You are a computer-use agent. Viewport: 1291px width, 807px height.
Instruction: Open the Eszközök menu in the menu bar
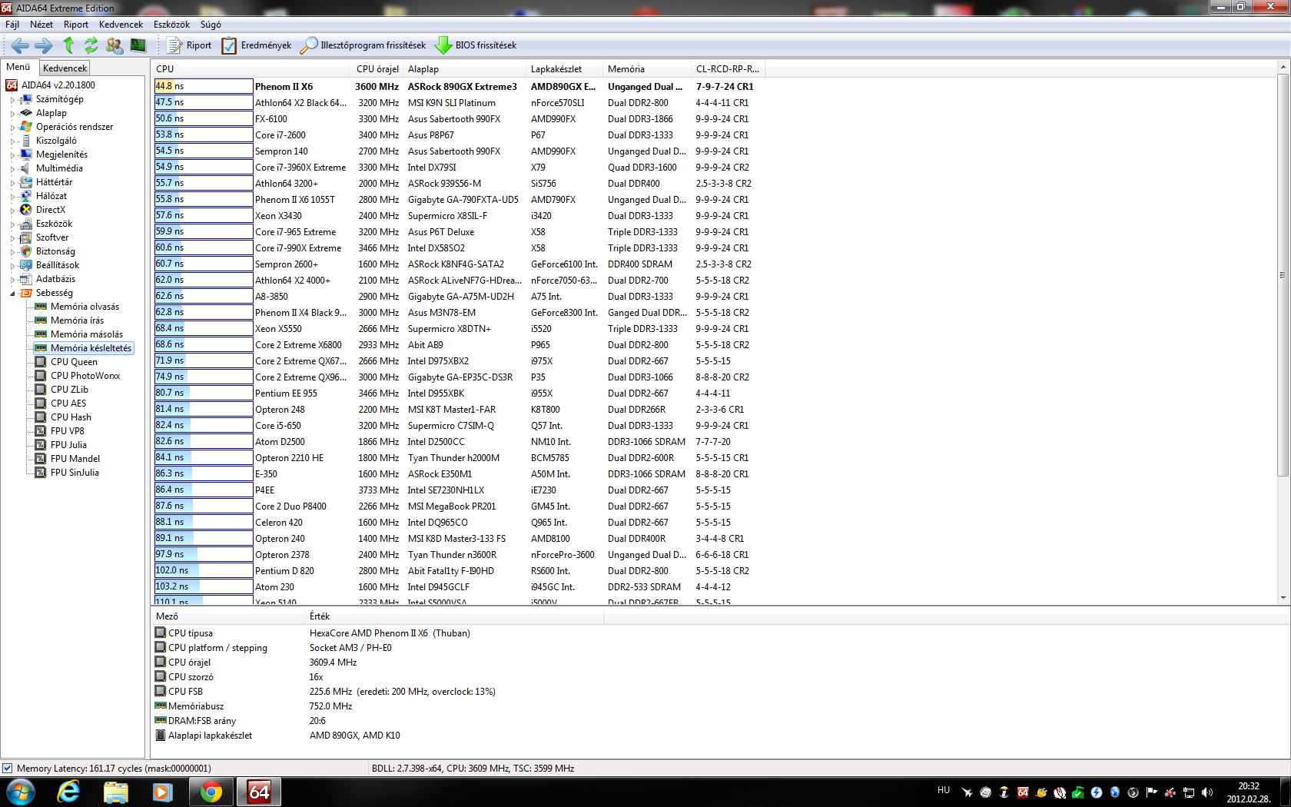click(171, 25)
